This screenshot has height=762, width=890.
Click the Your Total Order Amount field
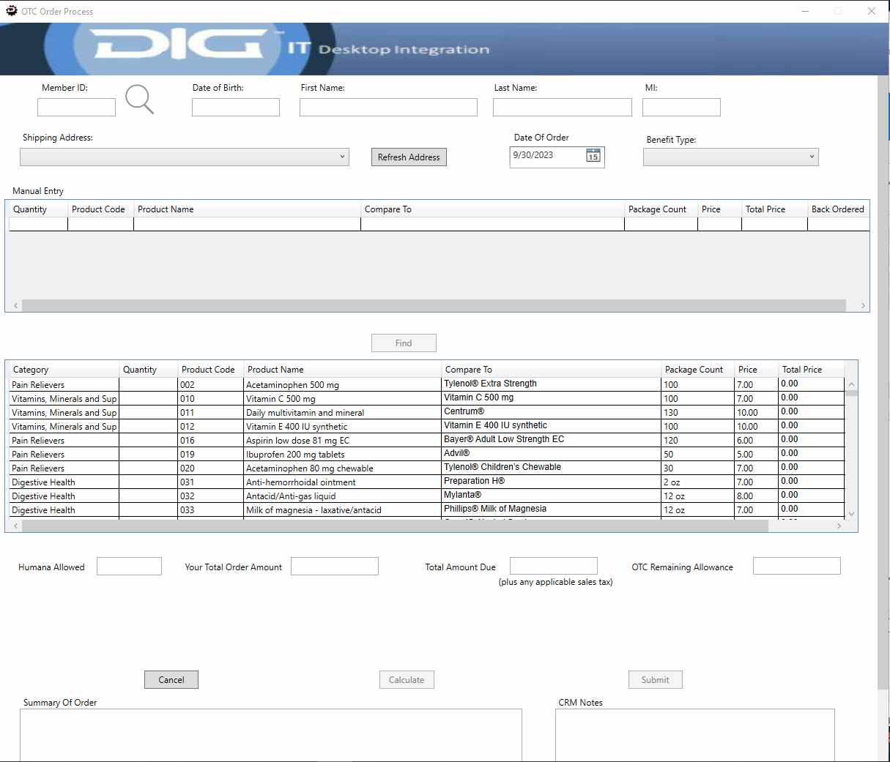click(x=335, y=566)
